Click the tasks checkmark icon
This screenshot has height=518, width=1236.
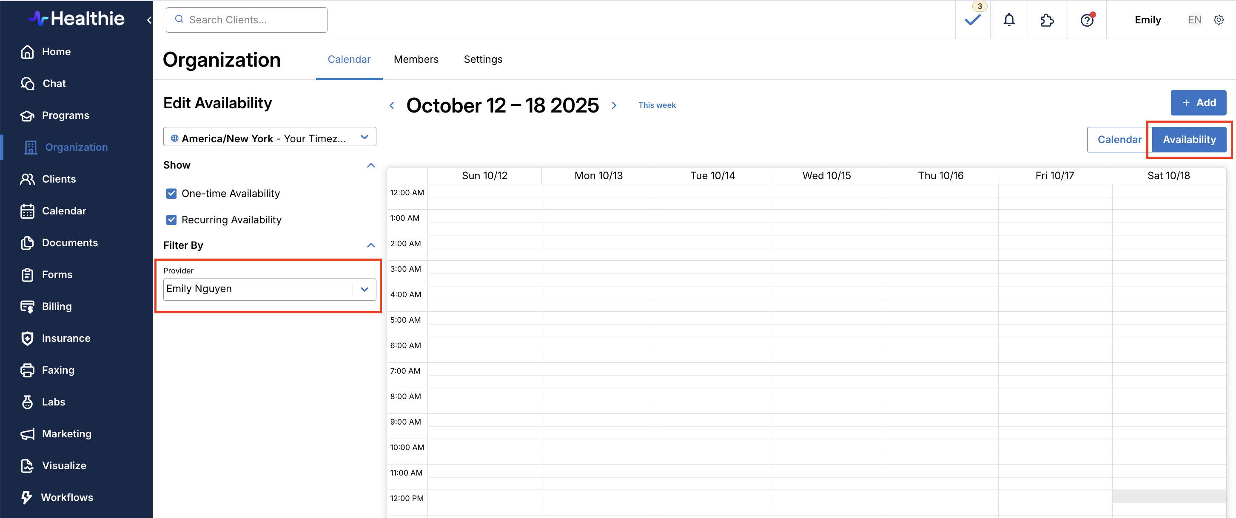[972, 20]
